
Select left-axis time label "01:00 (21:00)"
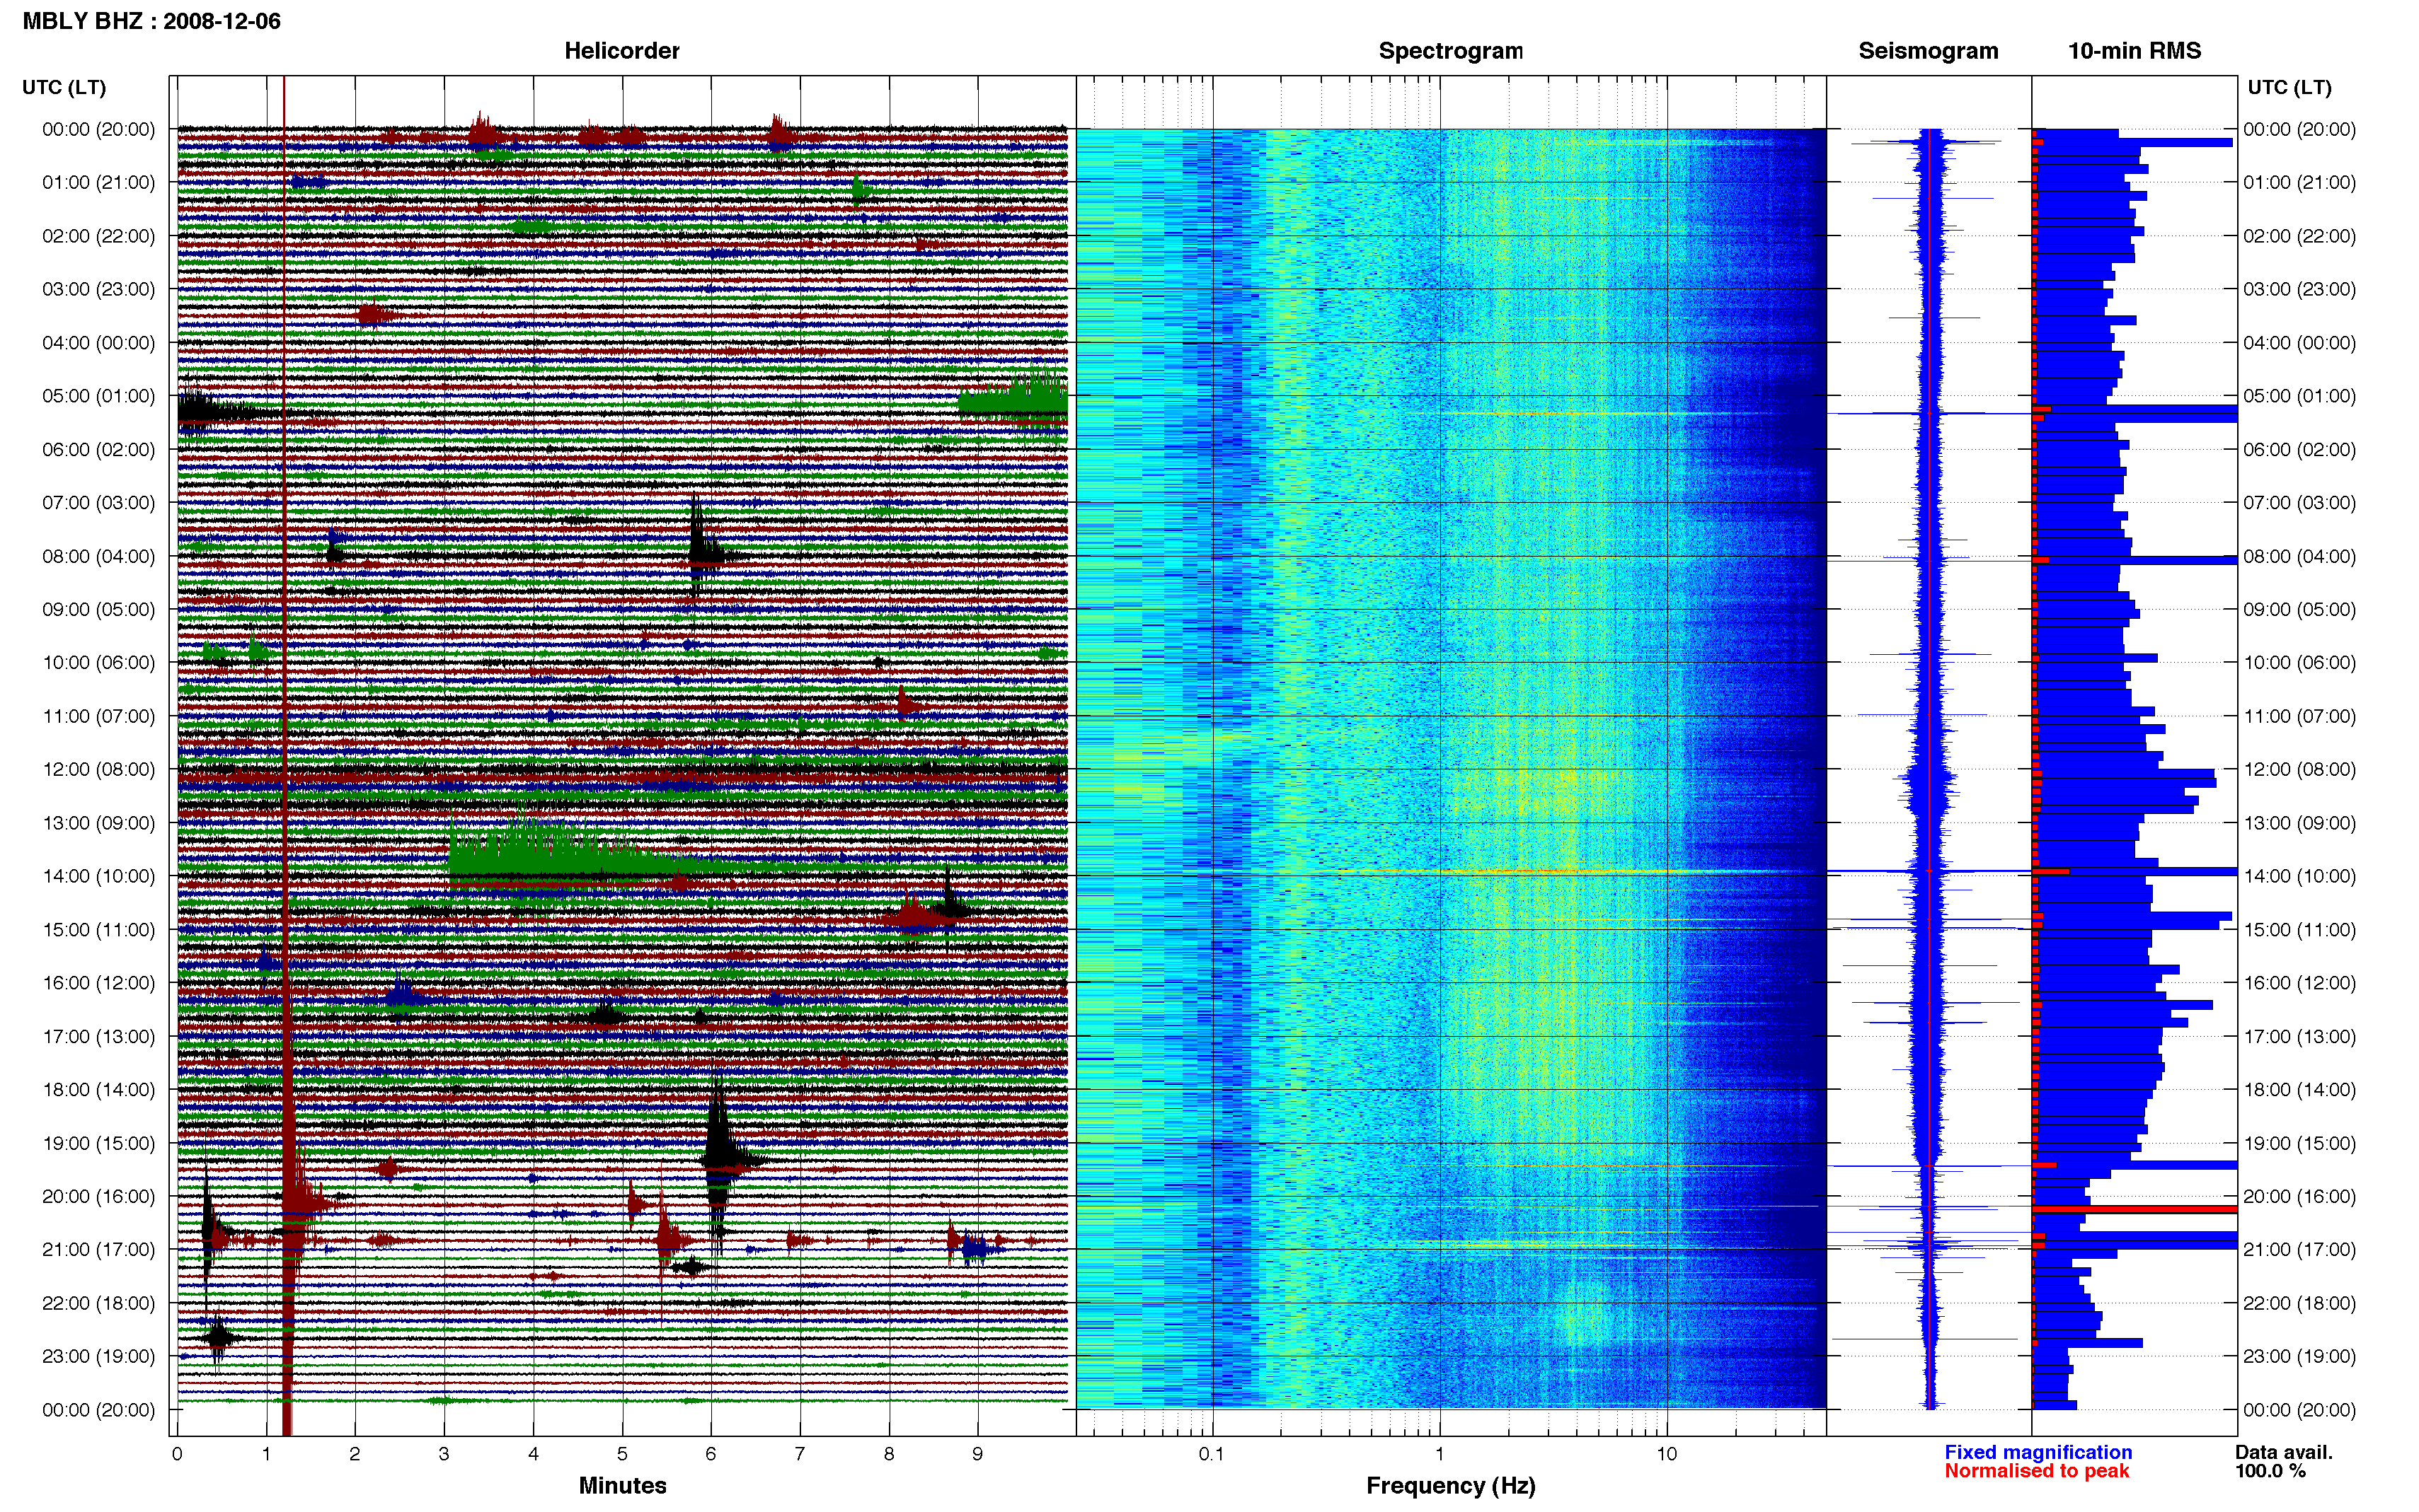[98, 182]
